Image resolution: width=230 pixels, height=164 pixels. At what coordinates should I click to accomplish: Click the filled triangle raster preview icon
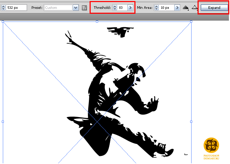point(186,8)
